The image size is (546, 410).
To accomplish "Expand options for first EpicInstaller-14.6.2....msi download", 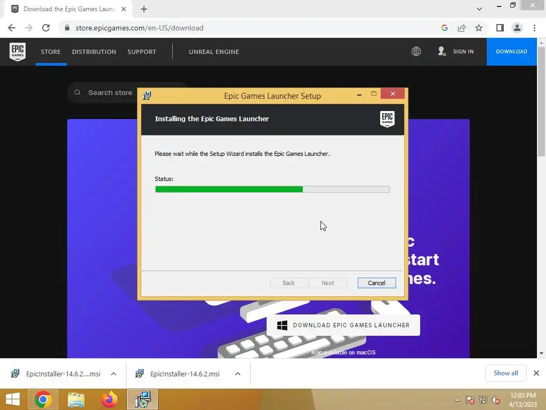I will [x=114, y=374].
